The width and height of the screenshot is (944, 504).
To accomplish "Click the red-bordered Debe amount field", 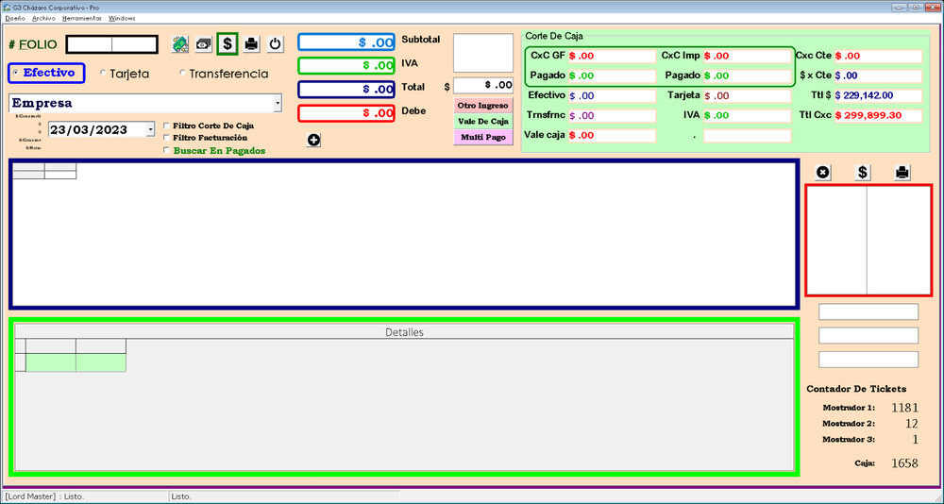I will point(346,113).
